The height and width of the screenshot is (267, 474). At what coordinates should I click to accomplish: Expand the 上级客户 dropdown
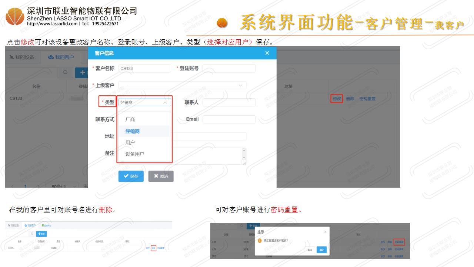point(240,85)
